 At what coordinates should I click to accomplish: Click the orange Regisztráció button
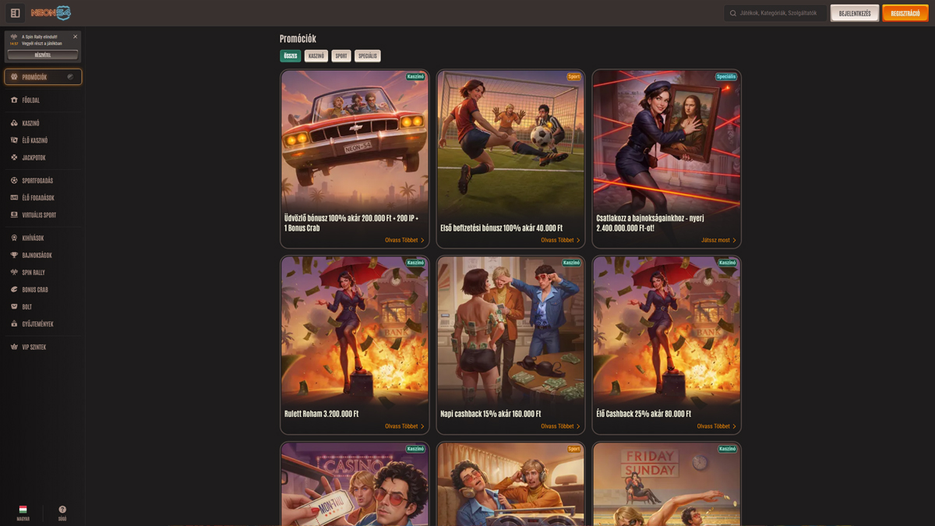point(905,13)
